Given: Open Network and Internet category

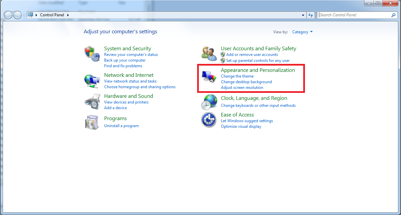Looking at the screenshot, I should (x=129, y=75).
